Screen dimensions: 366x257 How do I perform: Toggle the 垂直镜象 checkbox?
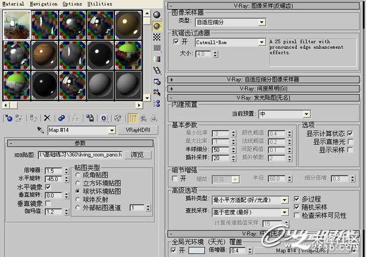[48, 204]
